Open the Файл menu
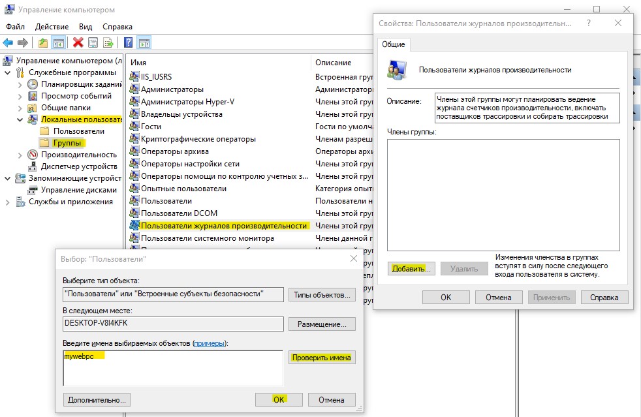This screenshot has width=641, height=417. point(15,27)
